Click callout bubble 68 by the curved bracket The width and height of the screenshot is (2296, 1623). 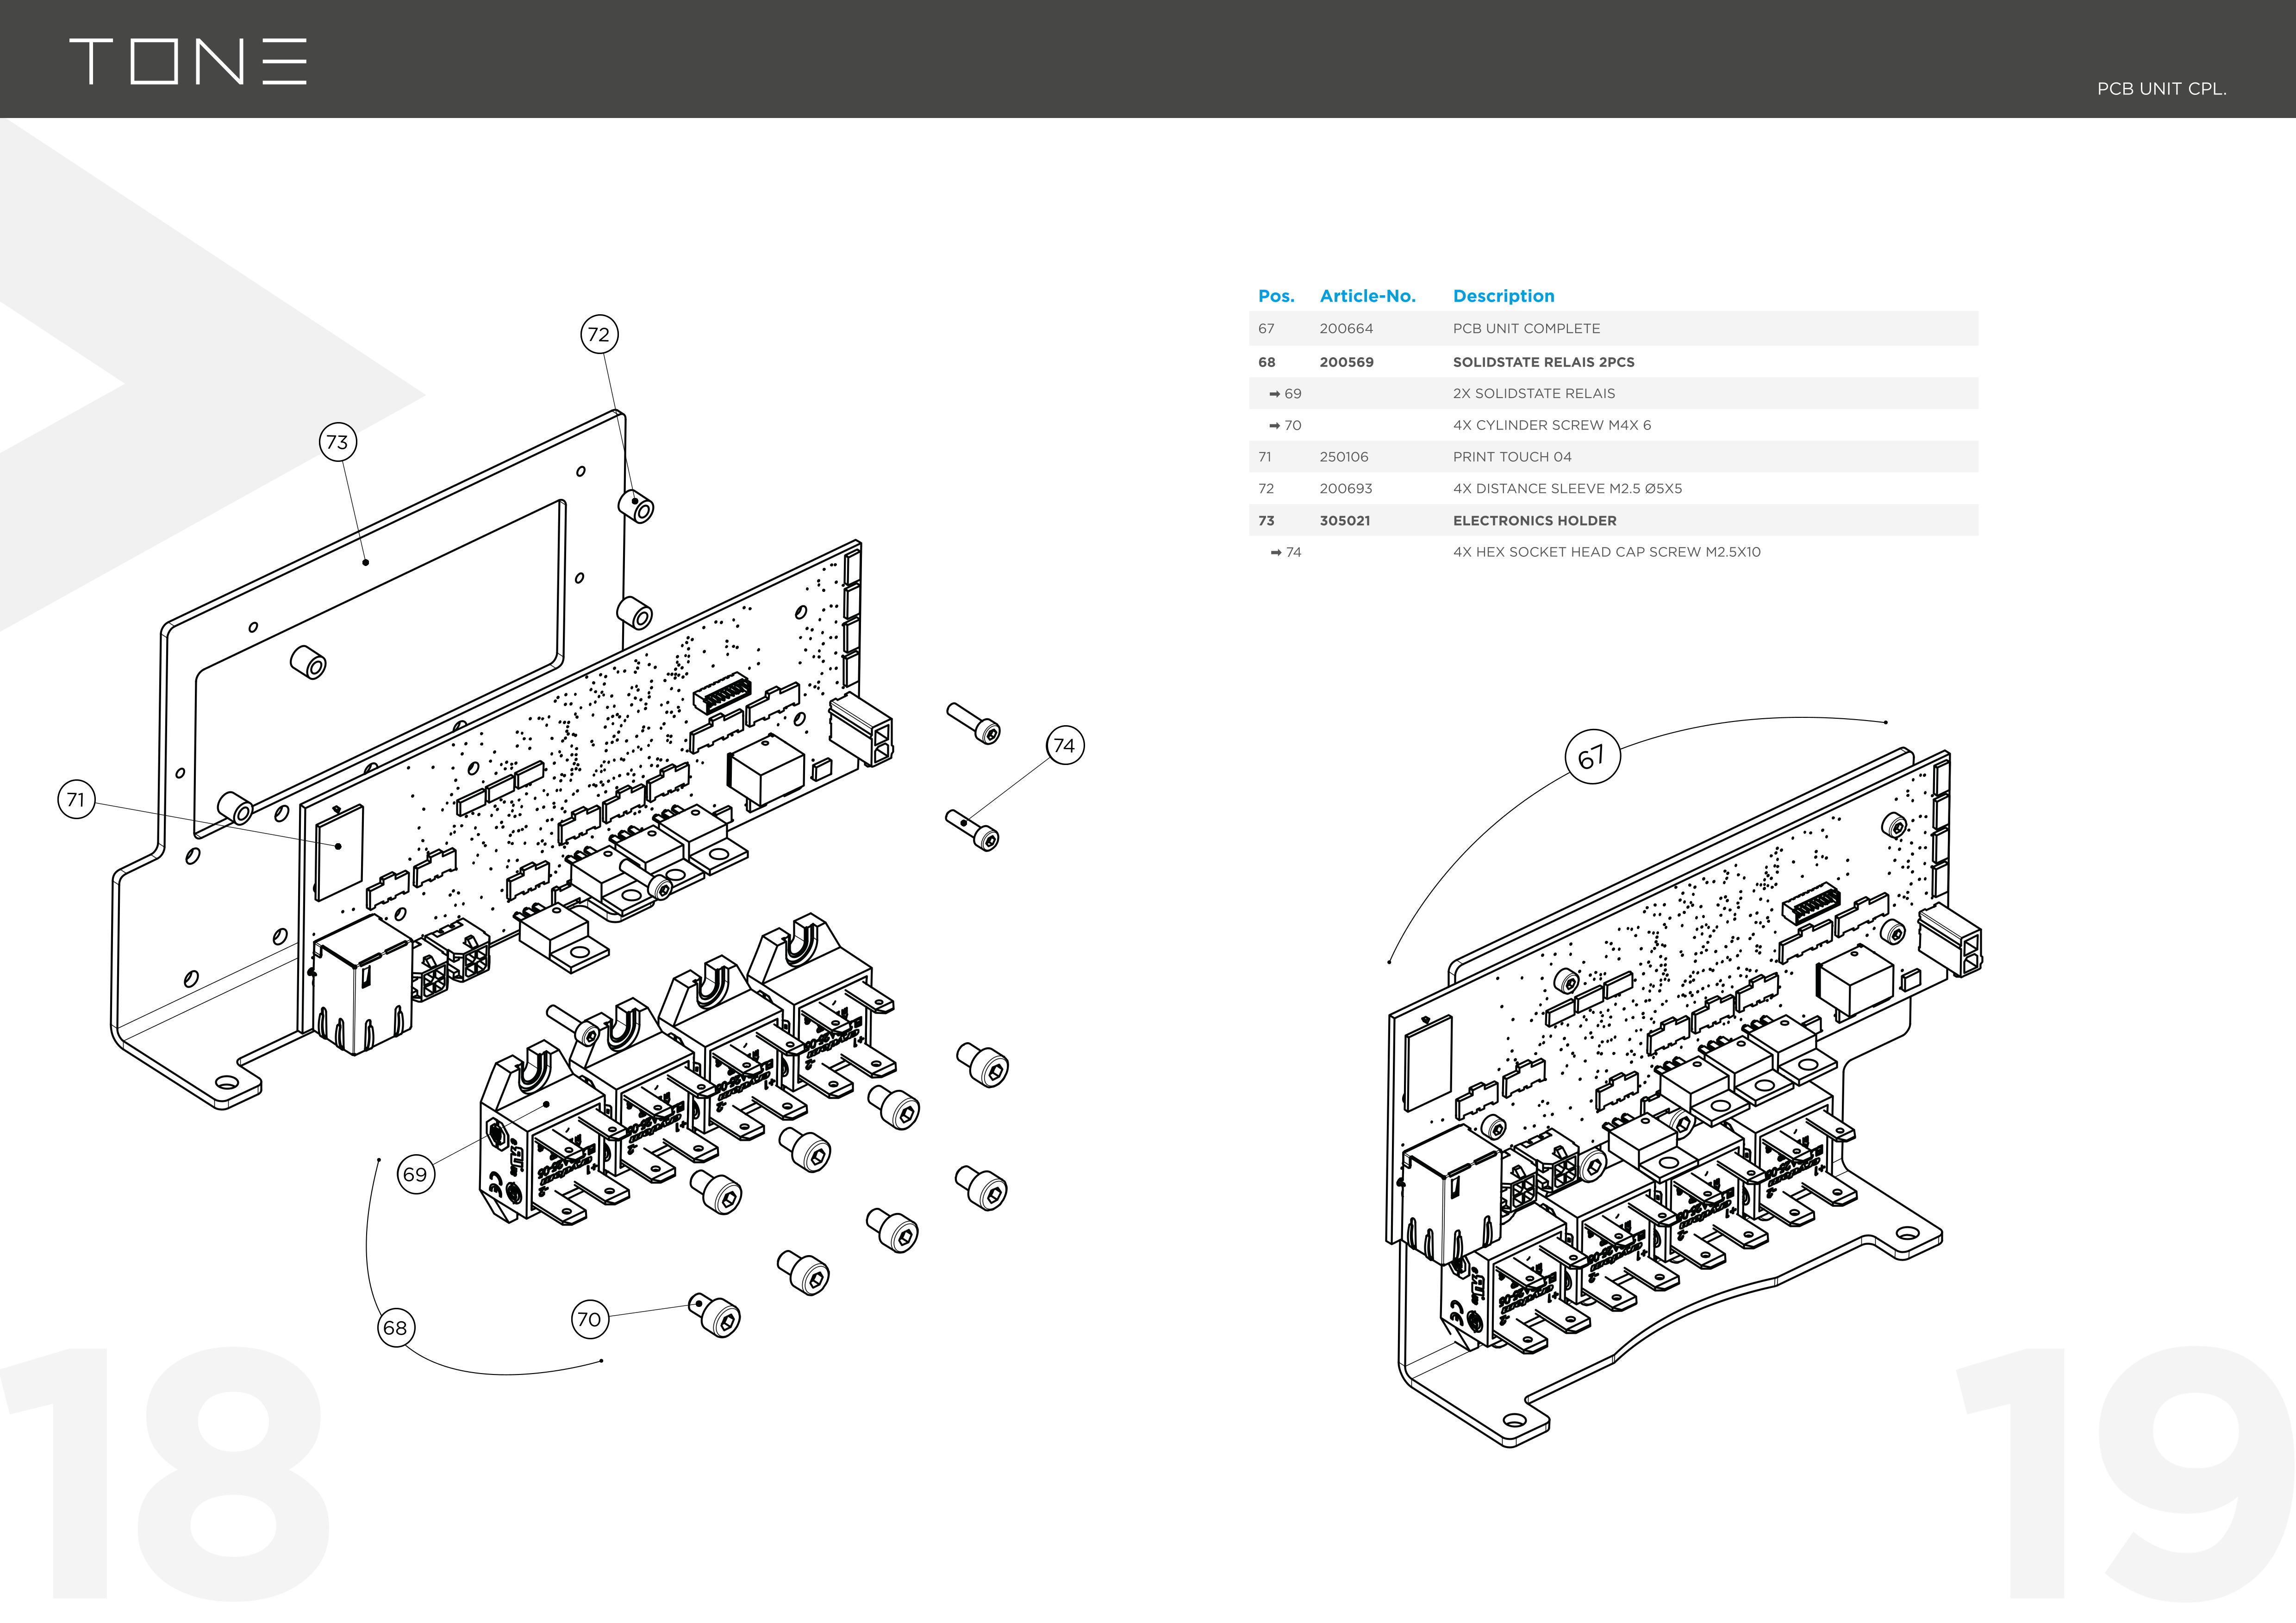395,1328
